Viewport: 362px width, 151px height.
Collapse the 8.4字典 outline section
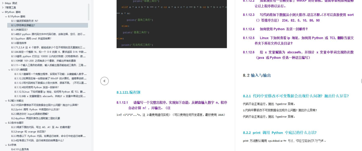tap(6, 145)
